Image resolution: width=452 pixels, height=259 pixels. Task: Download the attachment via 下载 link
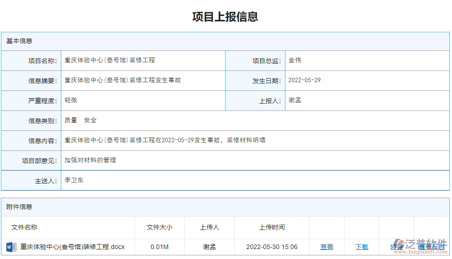click(362, 247)
